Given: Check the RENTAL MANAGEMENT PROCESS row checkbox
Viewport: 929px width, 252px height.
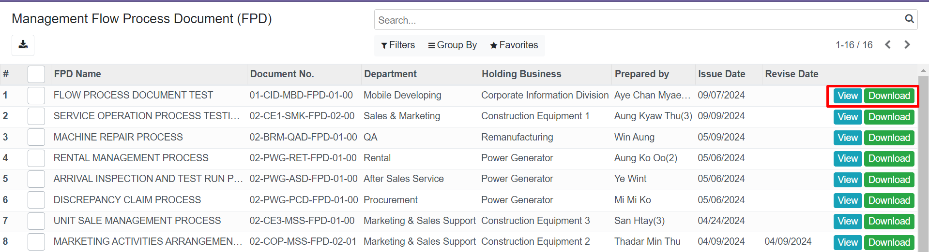Looking at the screenshot, I should [36, 158].
